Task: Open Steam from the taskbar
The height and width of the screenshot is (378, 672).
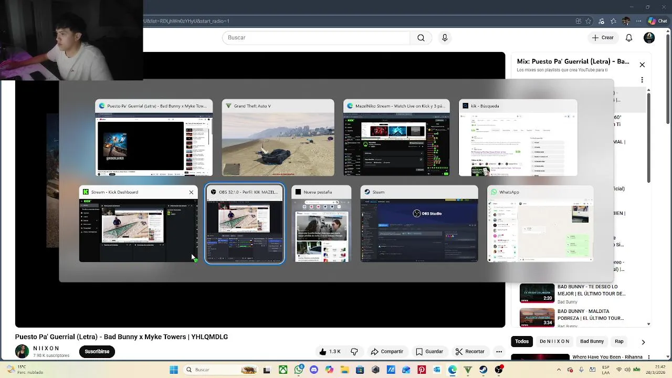Action: point(483,370)
